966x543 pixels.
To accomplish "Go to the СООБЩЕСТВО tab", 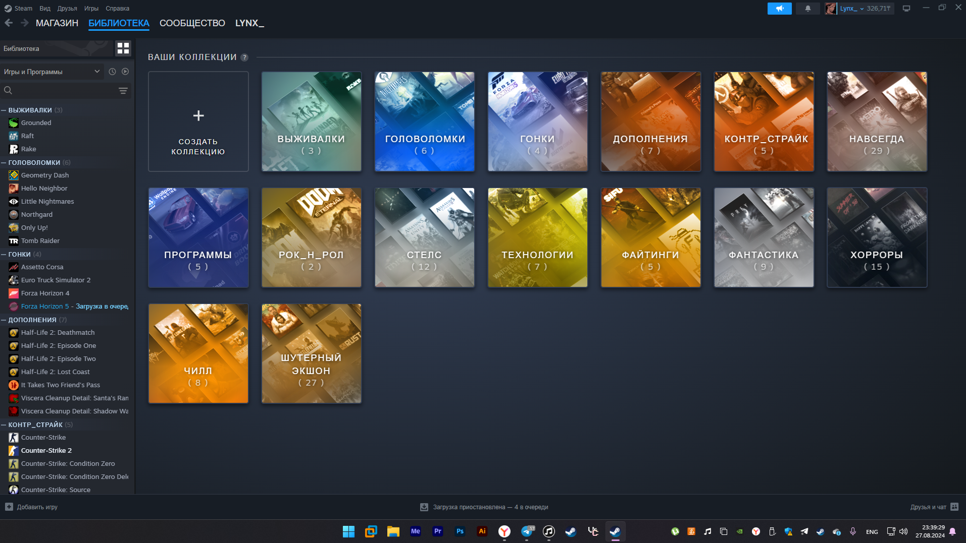I will point(192,23).
